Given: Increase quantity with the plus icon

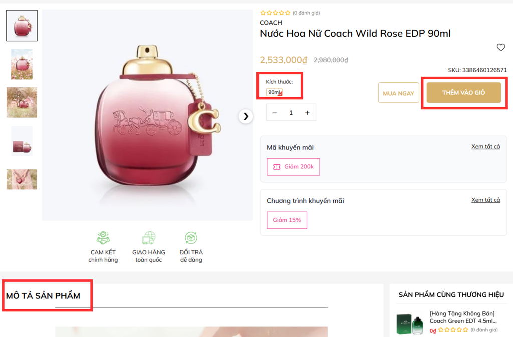Looking at the screenshot, I should click(307, 113).
